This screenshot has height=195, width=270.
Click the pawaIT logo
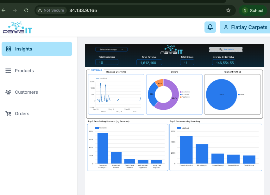(17, 27)
